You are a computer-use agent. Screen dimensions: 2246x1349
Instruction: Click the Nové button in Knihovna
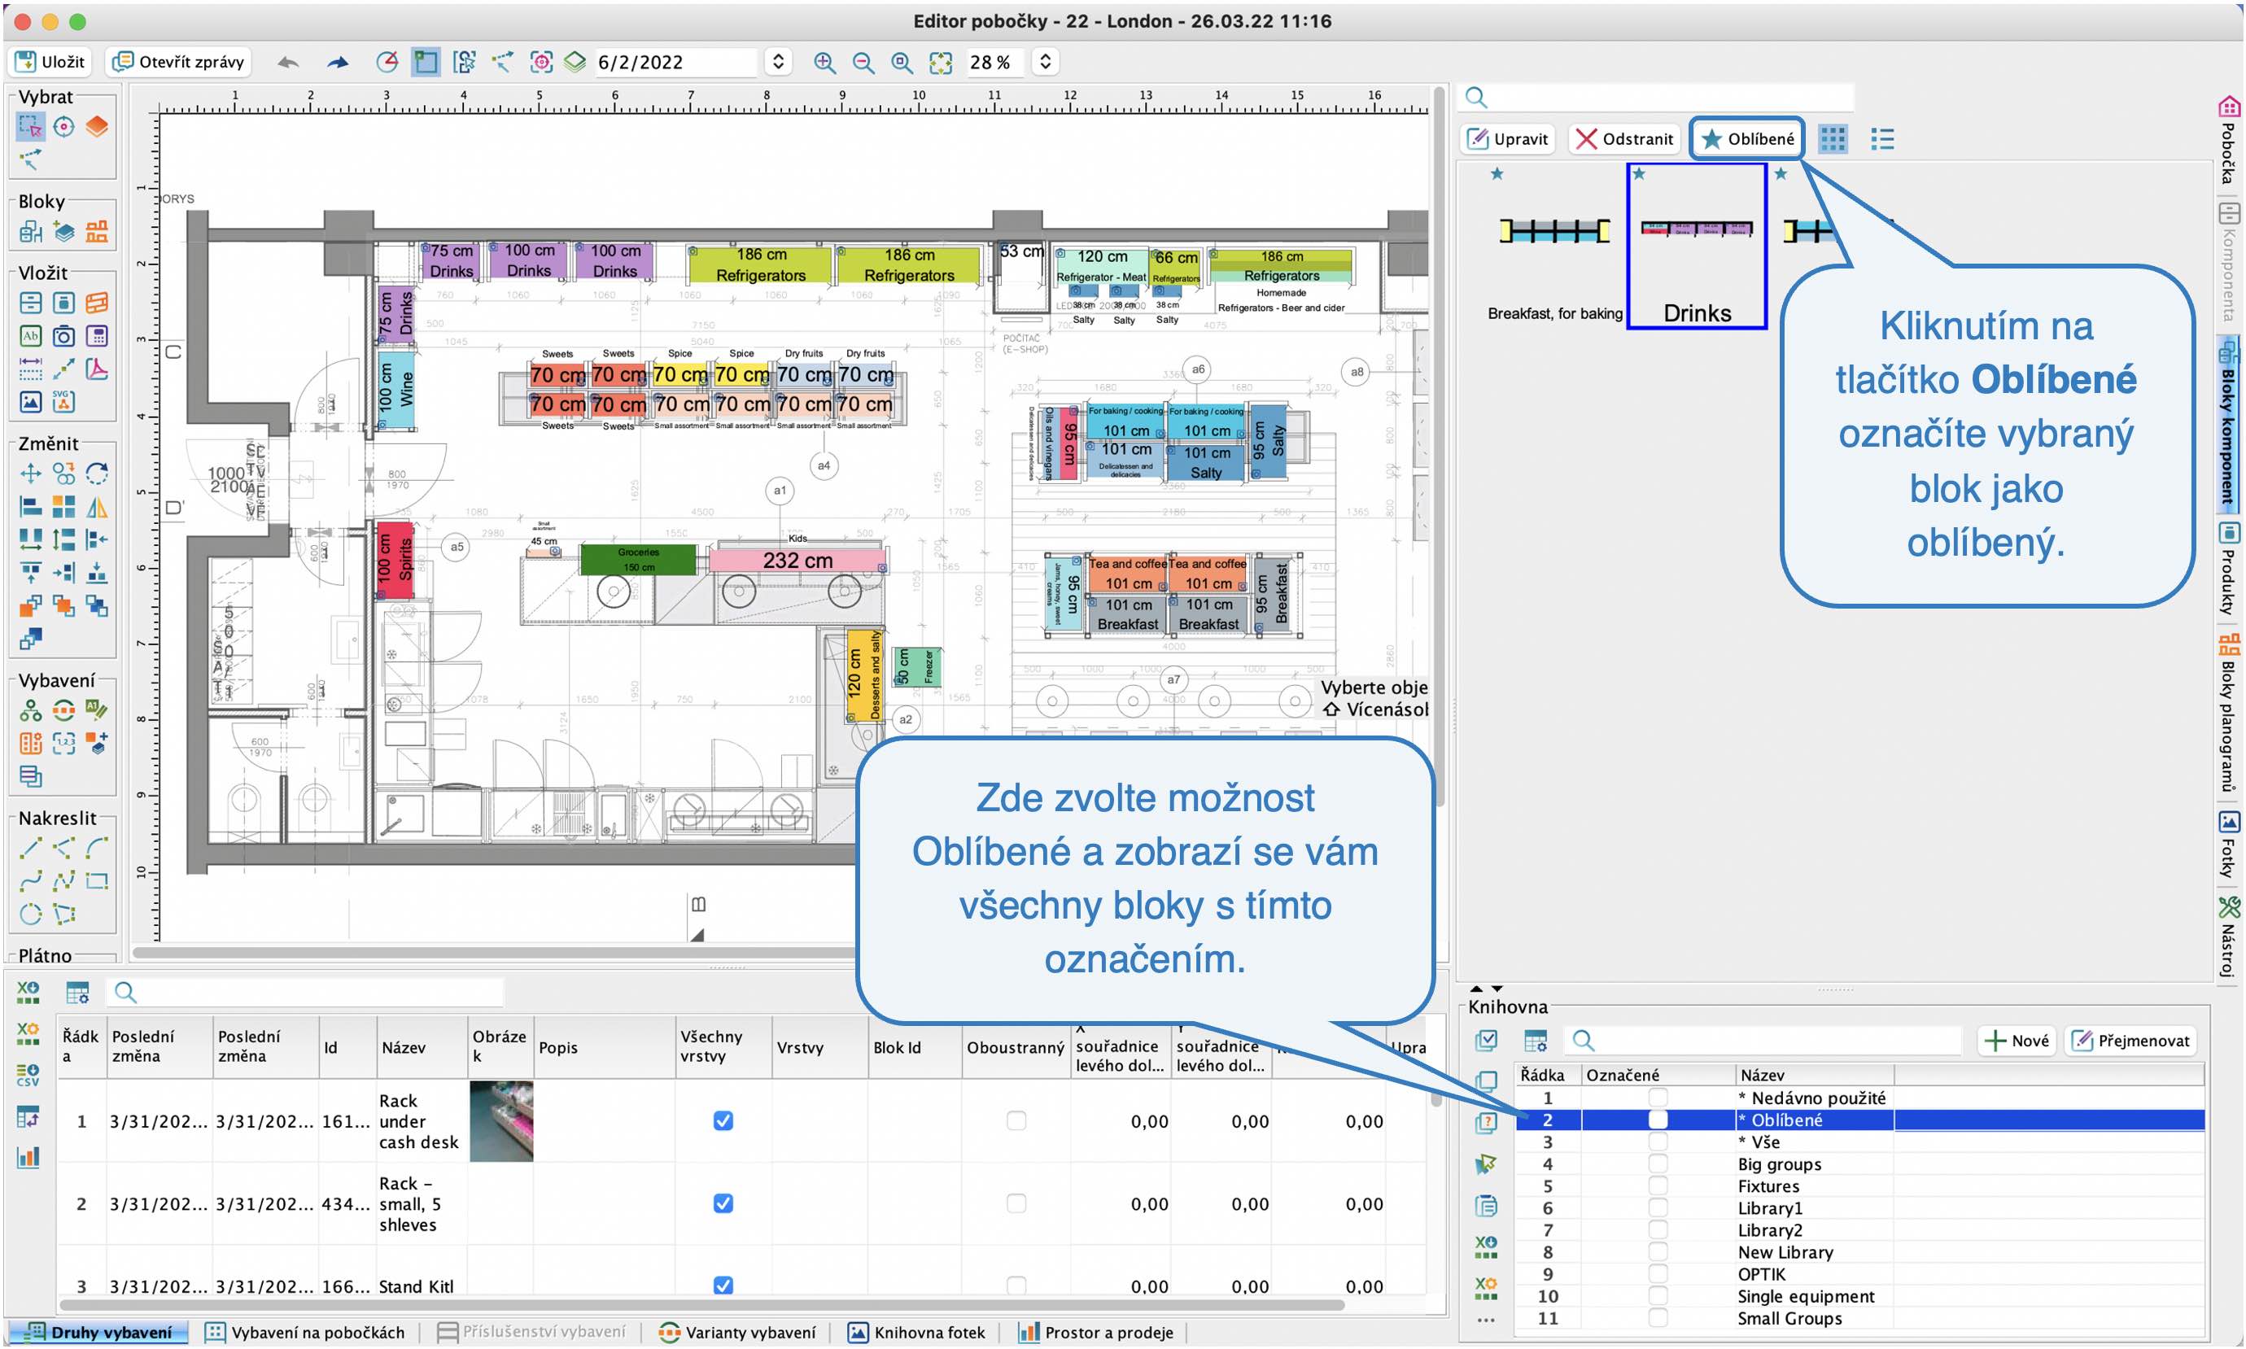click(2016, 1041)
